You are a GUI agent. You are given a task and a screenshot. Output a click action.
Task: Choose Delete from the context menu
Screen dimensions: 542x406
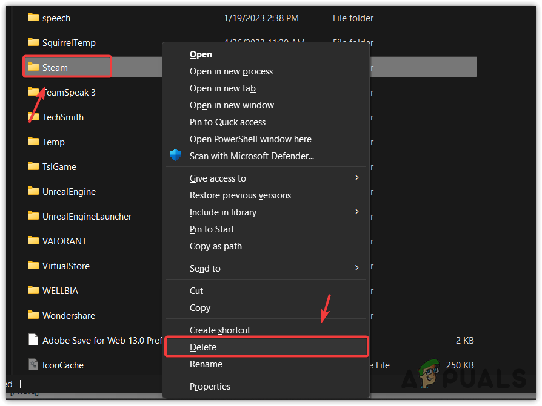[x=203, y=347]
